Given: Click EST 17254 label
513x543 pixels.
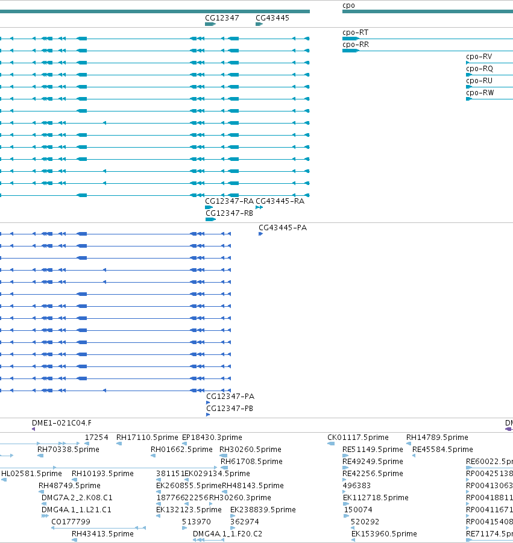Looking at the screenshot, I should (x=96, y=438).
